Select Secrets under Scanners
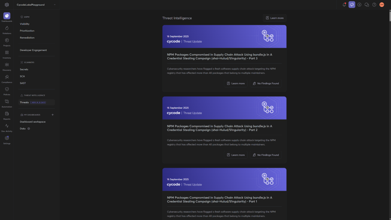391x220 pixels. click(x=24, y=70)
